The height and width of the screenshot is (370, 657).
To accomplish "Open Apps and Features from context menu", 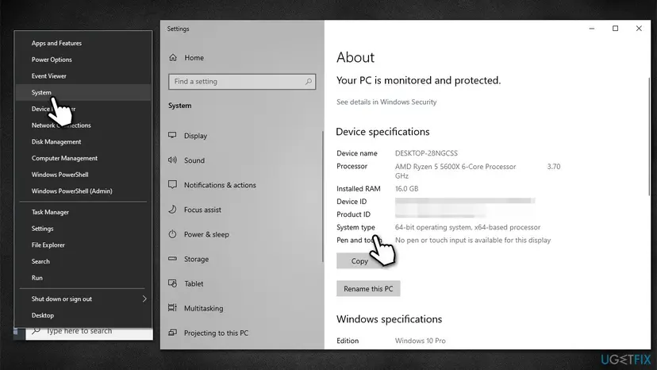I will pyautogui.click(x=56, y=43).
